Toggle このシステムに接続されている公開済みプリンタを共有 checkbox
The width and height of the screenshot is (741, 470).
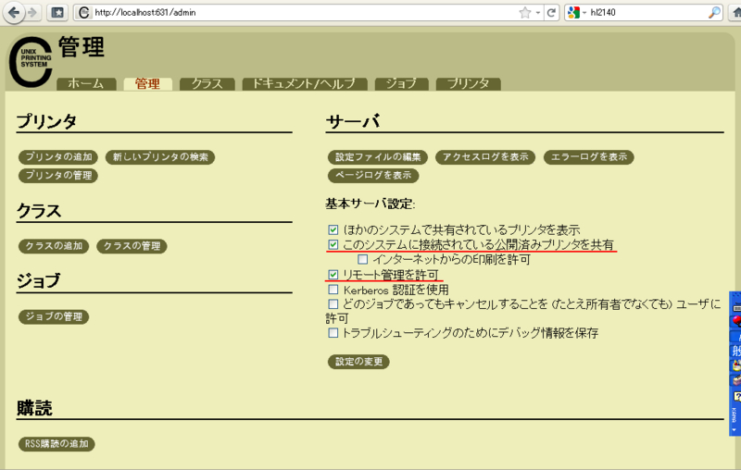click(333, 244)
